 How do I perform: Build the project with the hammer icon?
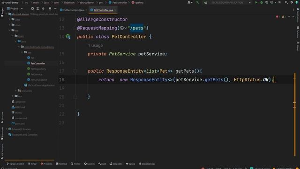point(197,2)
